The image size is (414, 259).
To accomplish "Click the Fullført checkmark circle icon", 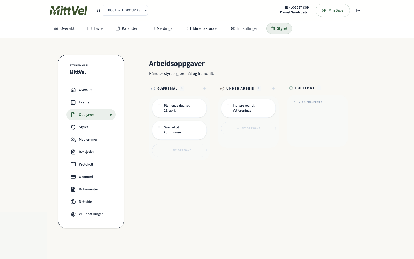I will 291,88.
